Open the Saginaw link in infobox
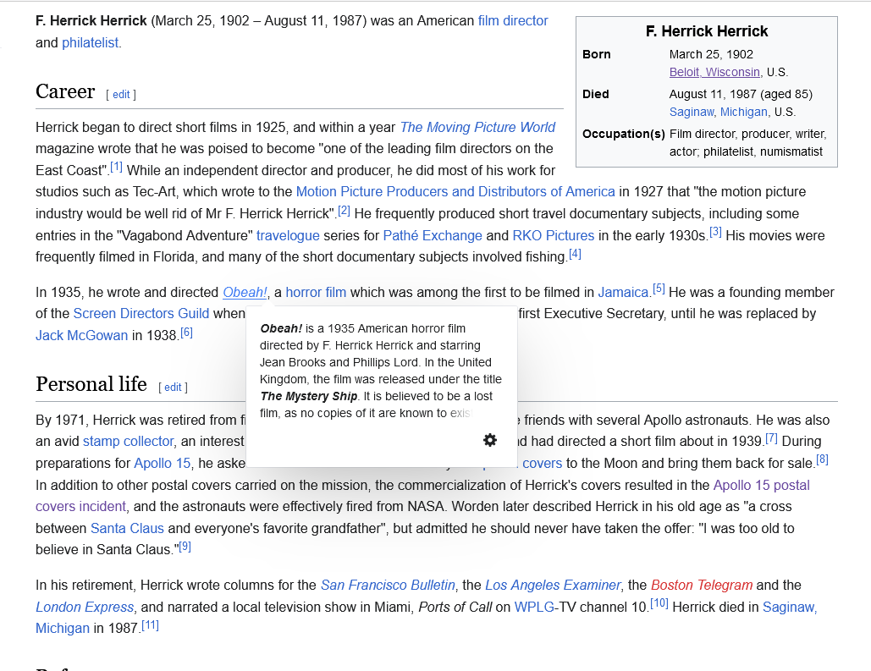 coord(692,113)
